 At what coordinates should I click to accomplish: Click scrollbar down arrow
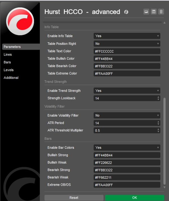pyautogui.click(x=164, y=187)
